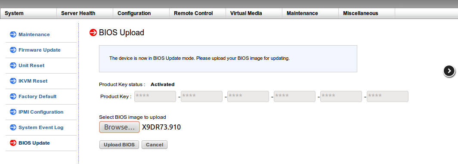Click the arrow icon next to IPMI Configuration
The width and height of the screenshot is (458, 164).
point(13,112)
